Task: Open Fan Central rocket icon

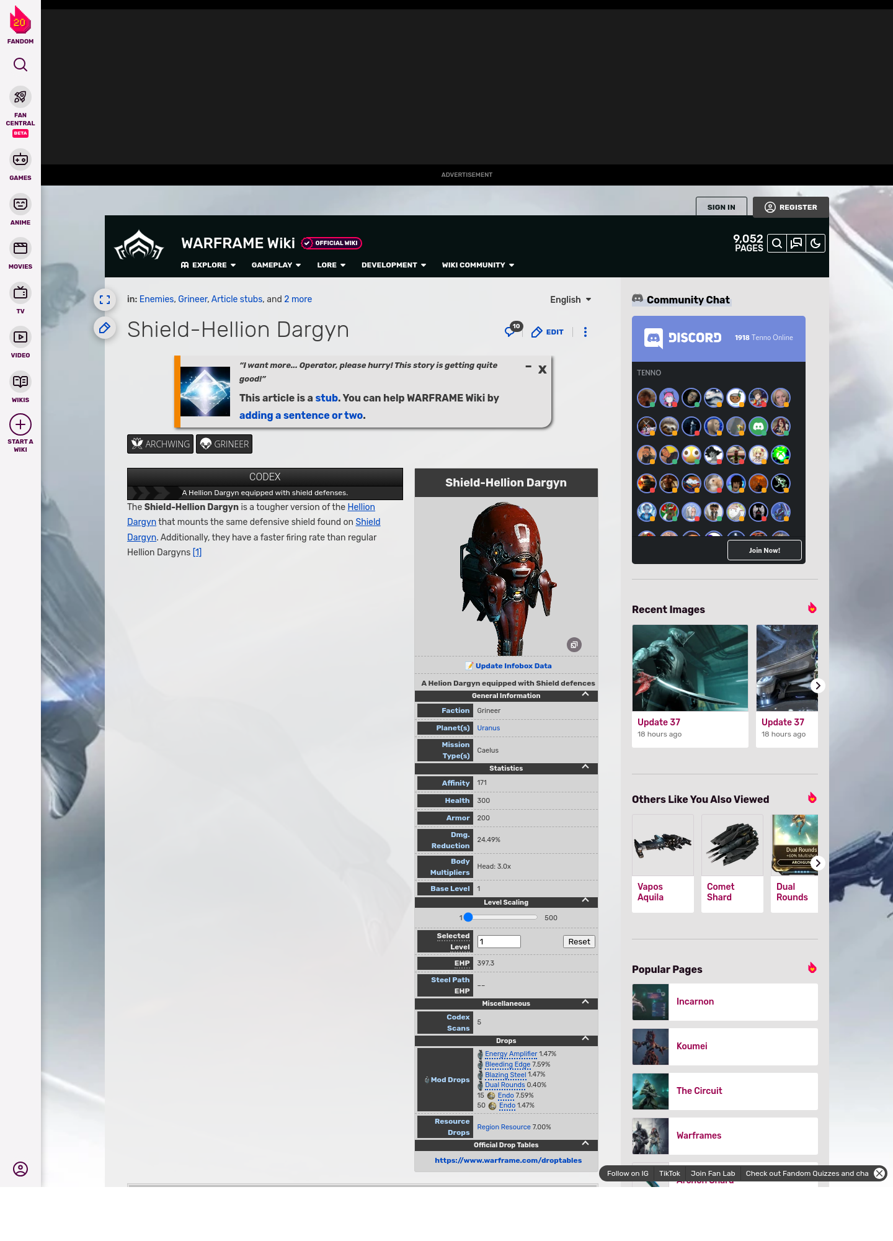Action: 20,97
